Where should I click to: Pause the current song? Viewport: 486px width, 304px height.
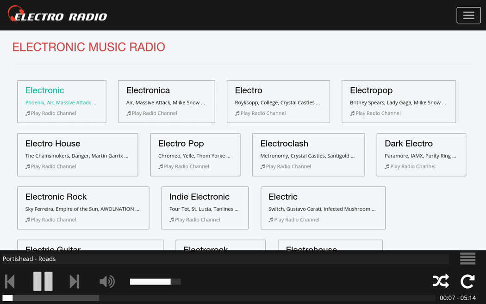(43, 281)
